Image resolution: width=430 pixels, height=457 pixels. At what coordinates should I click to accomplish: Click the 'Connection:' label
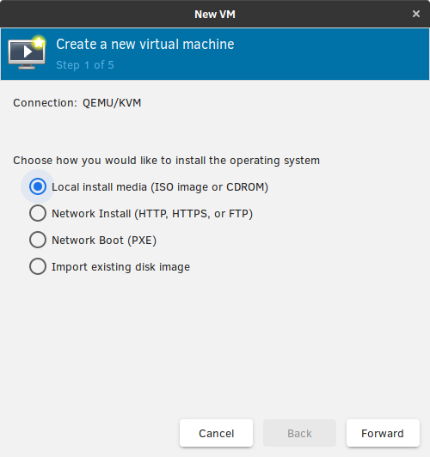tap(46, 103)
